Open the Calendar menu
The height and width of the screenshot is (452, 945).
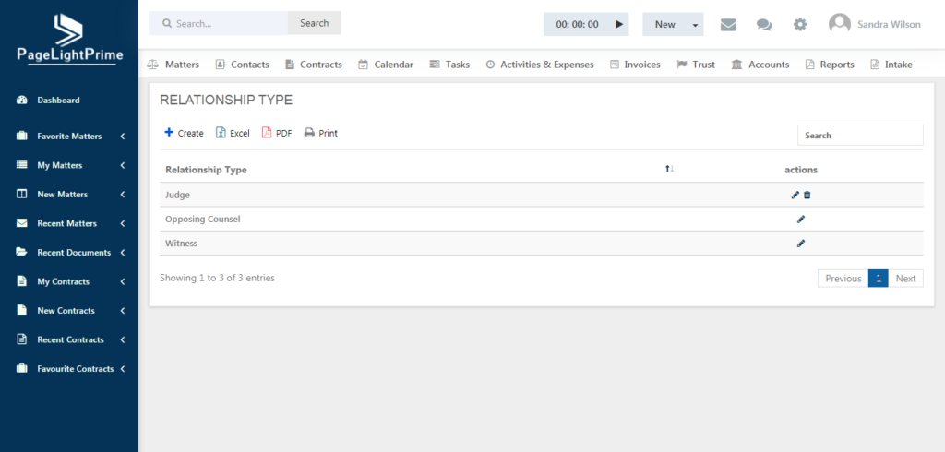pos(386,65)
